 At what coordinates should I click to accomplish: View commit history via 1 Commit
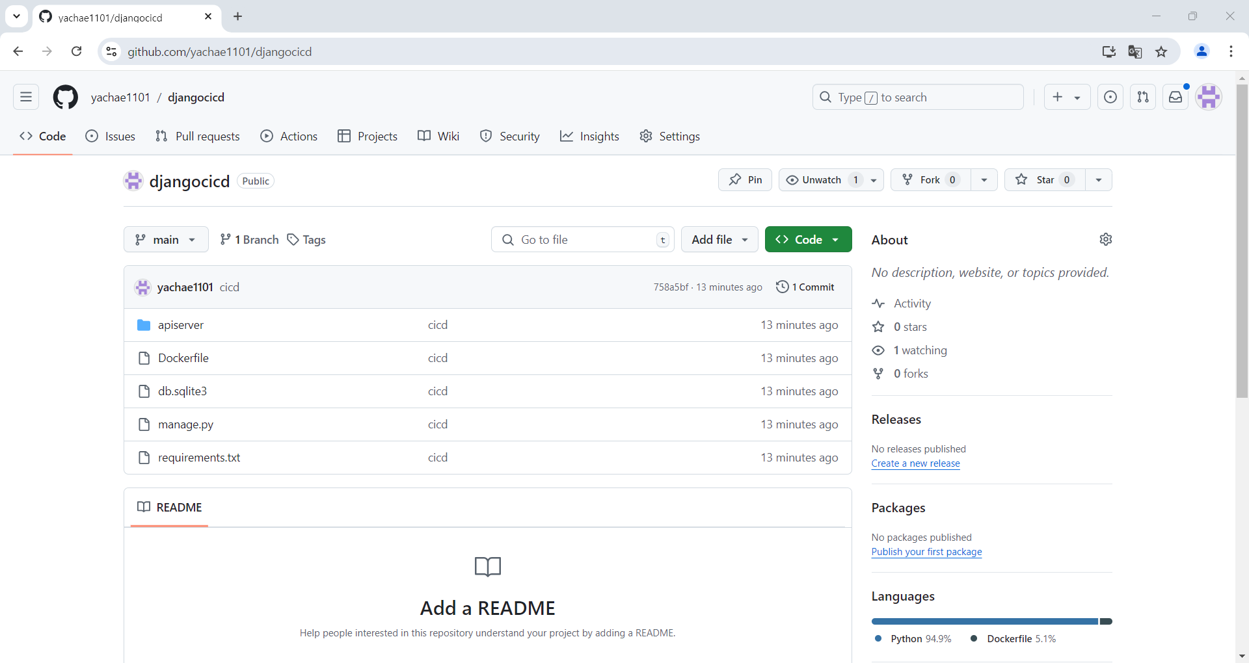click(805, 287)
